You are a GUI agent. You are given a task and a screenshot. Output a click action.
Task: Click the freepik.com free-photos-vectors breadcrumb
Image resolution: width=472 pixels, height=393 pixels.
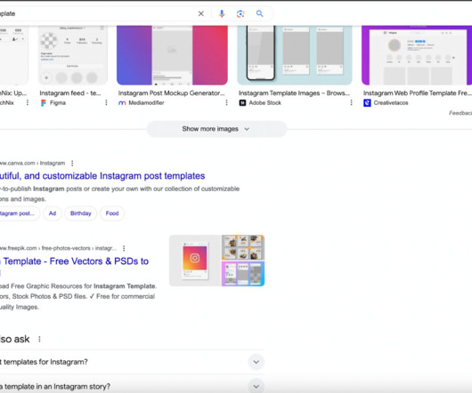(58, 248)
